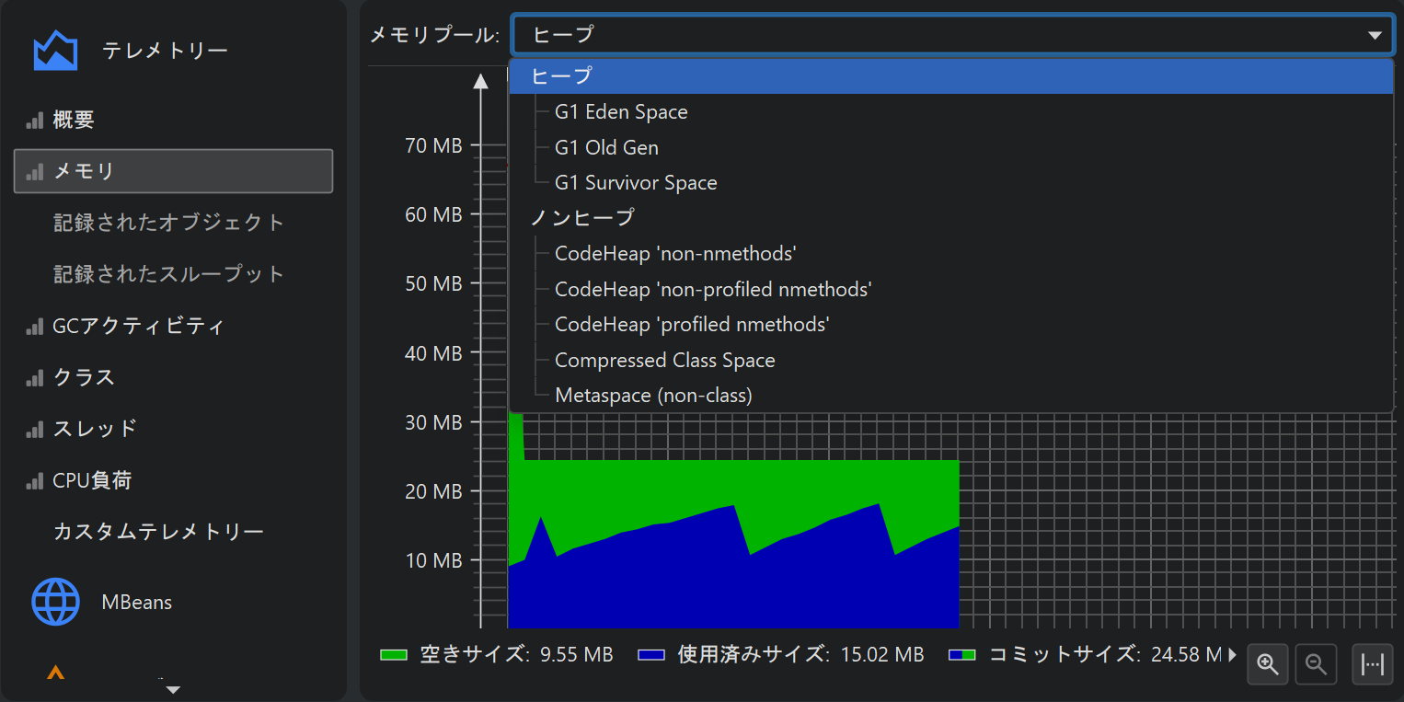This screenshot has width=1404, height=702.
Task: Open 記録されたオブジェクト sub-view
Action: click(169, 223)
